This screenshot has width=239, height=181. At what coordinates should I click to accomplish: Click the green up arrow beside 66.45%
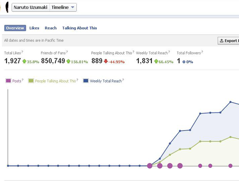click(x=156, y=61)
